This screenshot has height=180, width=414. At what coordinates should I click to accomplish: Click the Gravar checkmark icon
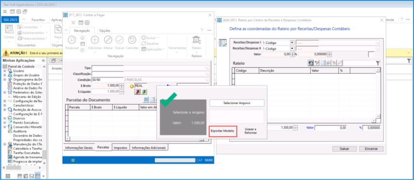point(119,40)
